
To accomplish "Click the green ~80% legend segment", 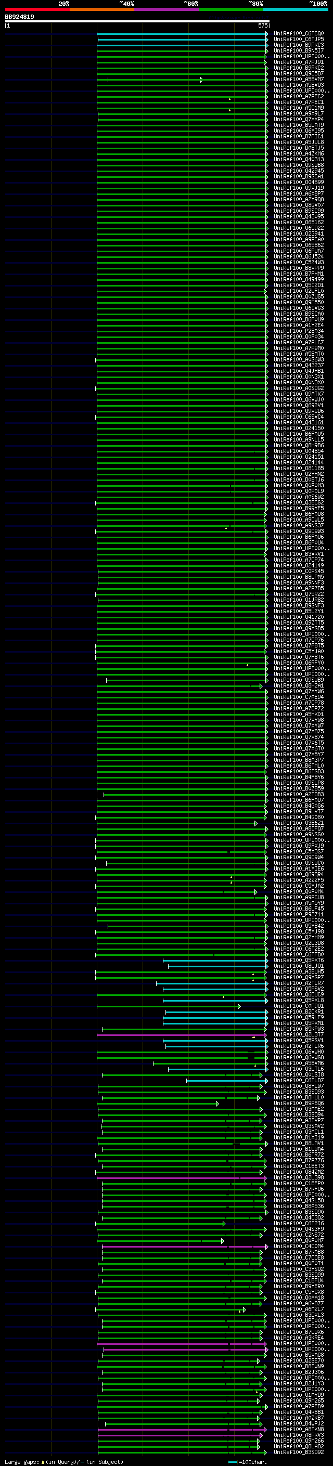I will coord(231,9).
